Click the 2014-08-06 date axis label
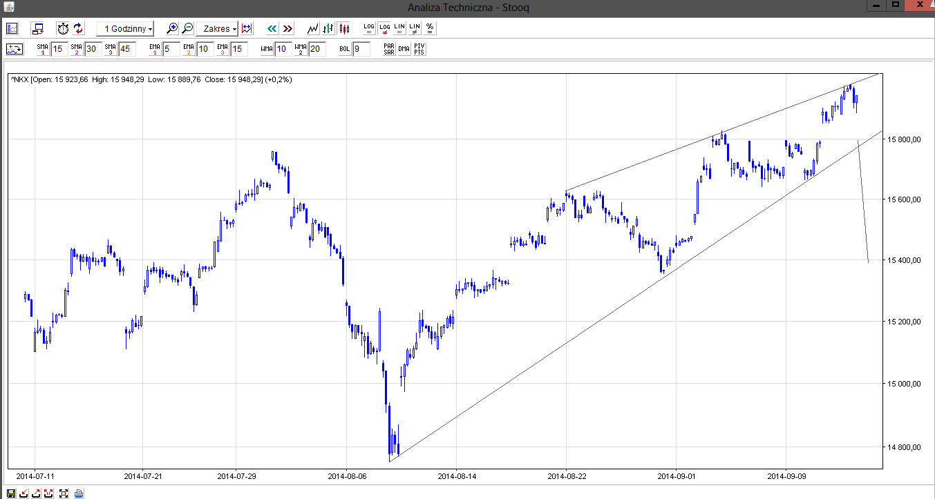The height and width of the screenshot is (499, 935). click(x=346, y=476)
